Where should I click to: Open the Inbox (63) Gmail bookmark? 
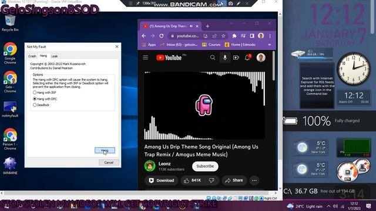(179, 45)
